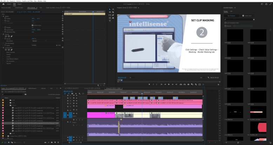Filter favorites with the star icon
The image size is (273, 145).
254,20
